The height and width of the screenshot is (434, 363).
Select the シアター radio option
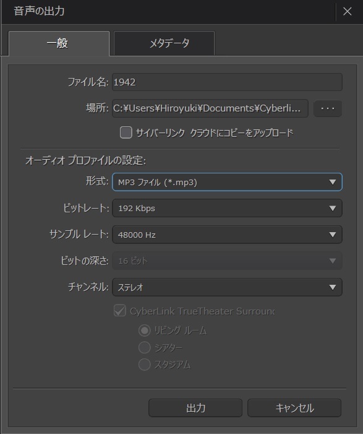144,347
